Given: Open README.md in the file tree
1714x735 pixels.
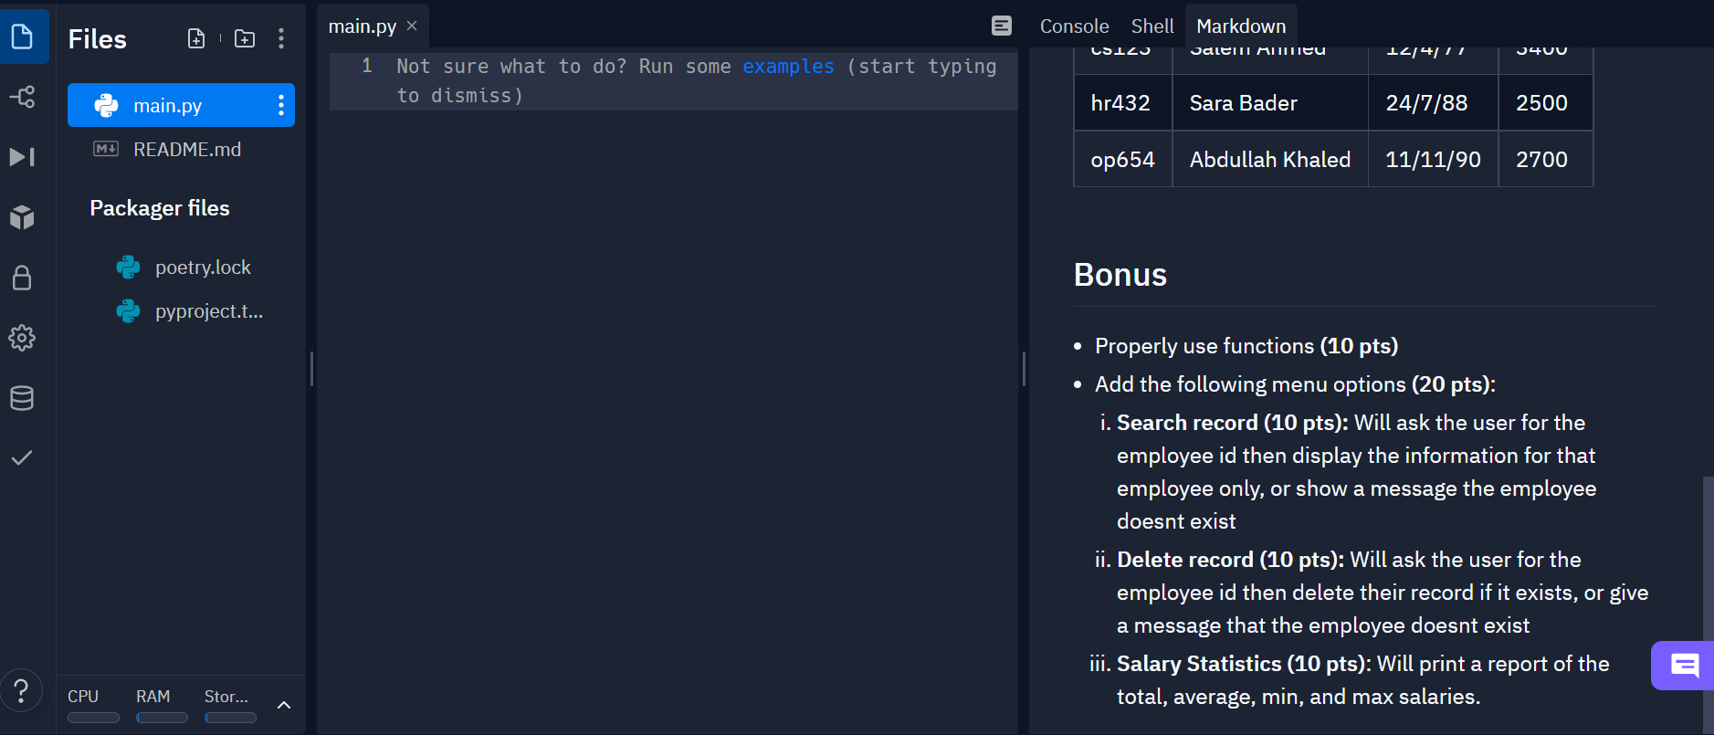Looking at the screenshot, I should coord(181,149).
